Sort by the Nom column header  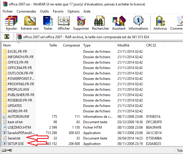(x=19, y=45)
